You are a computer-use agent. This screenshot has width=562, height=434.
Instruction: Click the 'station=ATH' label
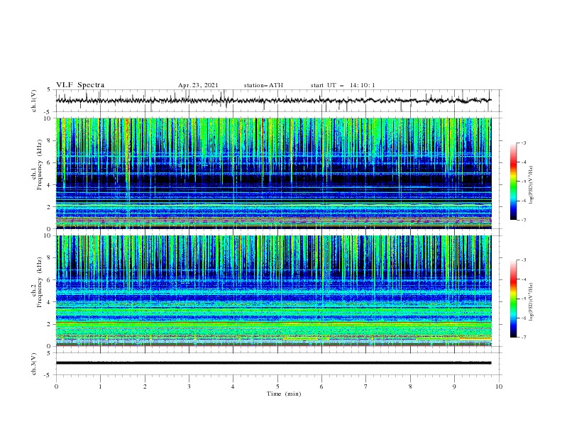[263, 85]
